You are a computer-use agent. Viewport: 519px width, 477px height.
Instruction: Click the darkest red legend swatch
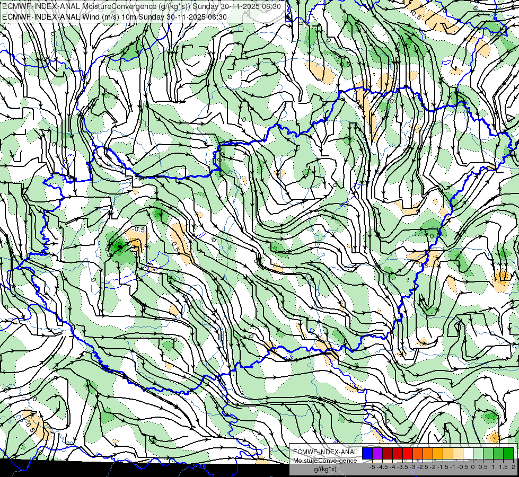tap(388, 453)
